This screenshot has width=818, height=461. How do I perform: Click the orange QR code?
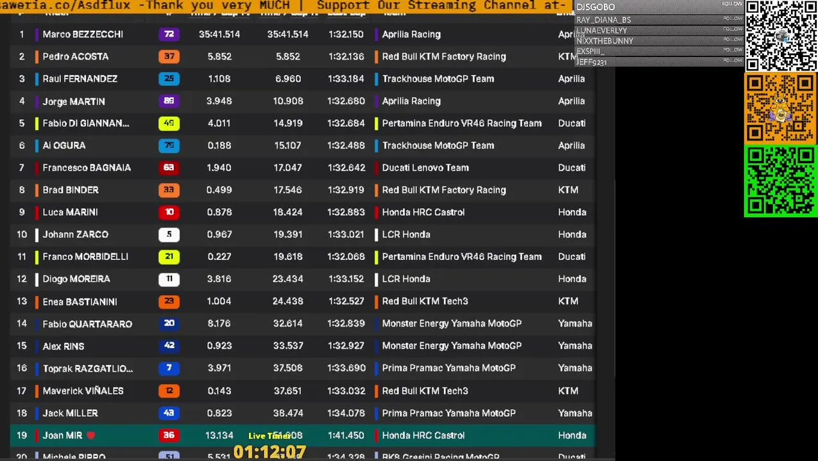coord(781,108)
